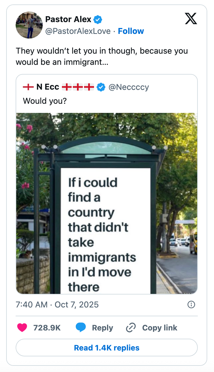
Task: Click the N Ecc display name
Action: point(48,87)
